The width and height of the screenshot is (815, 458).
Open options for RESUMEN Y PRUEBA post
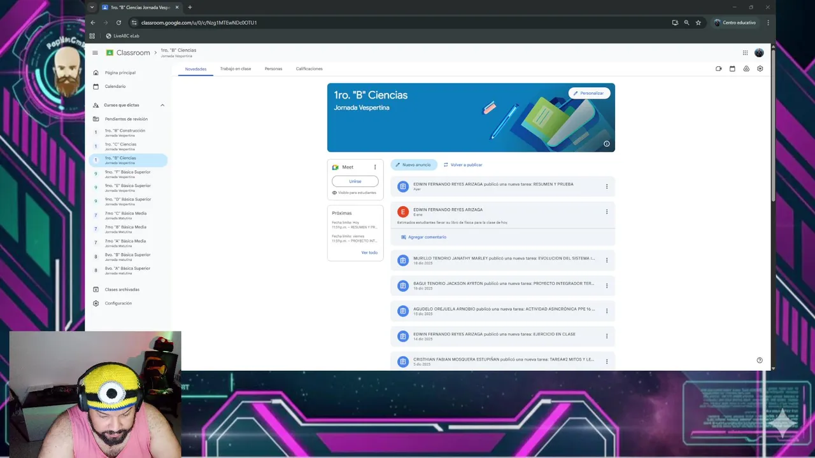(607, 186)
